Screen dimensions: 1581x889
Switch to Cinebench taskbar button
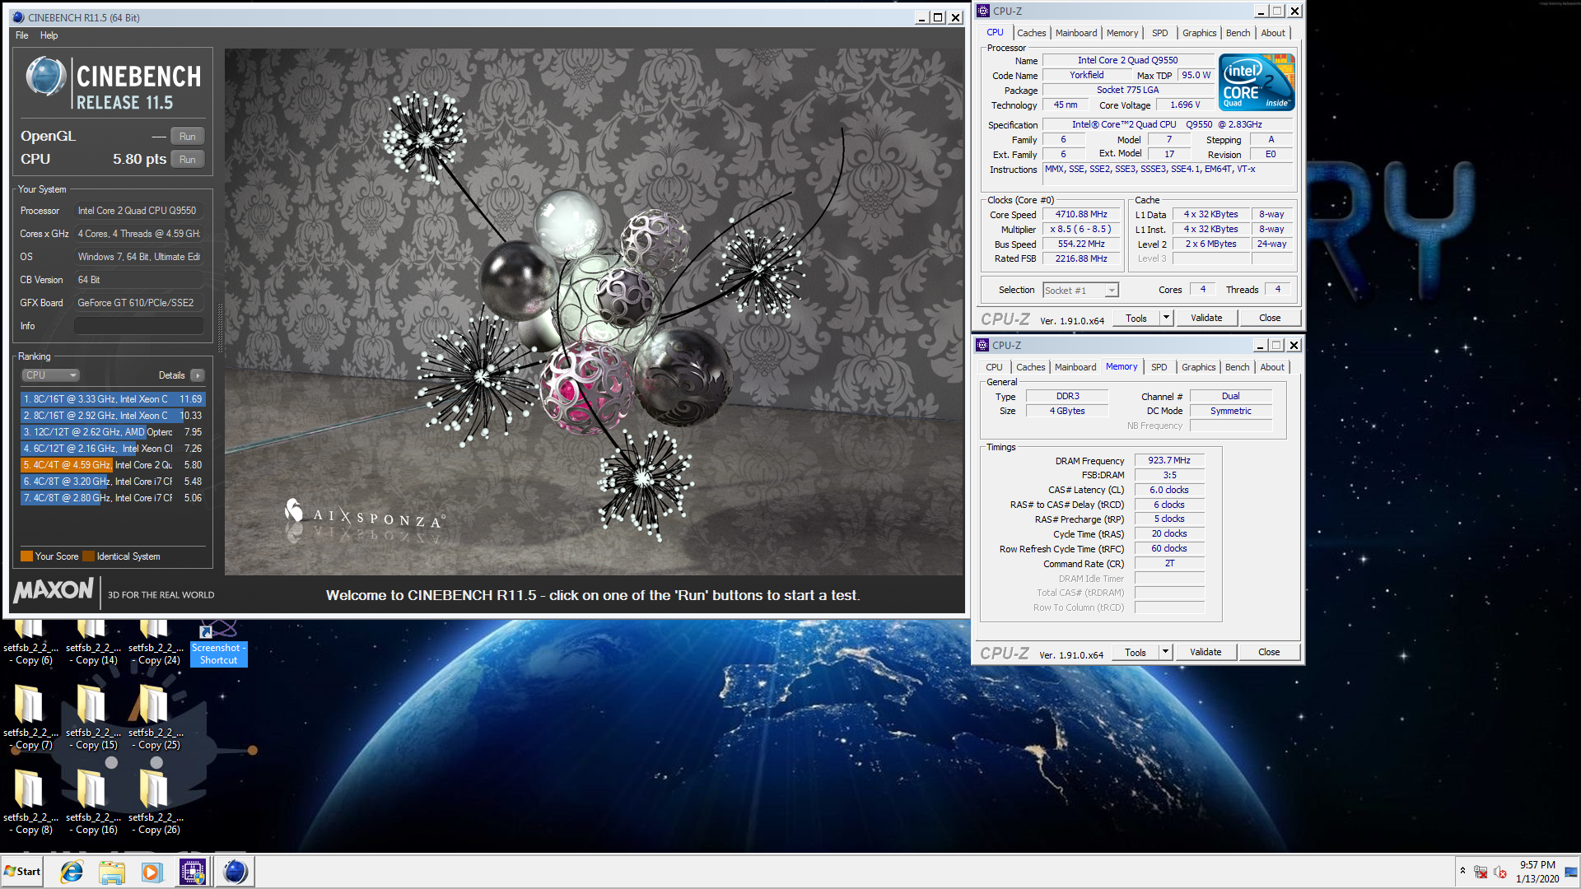pos(236,872)
